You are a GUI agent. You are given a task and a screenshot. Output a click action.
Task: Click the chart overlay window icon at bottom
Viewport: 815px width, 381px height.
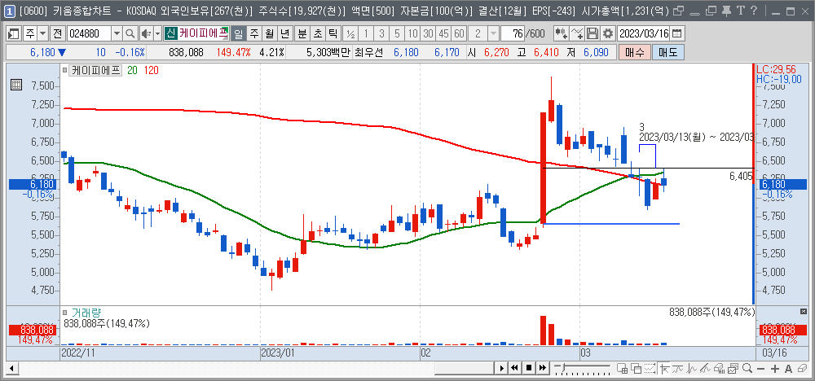point(637,369)
